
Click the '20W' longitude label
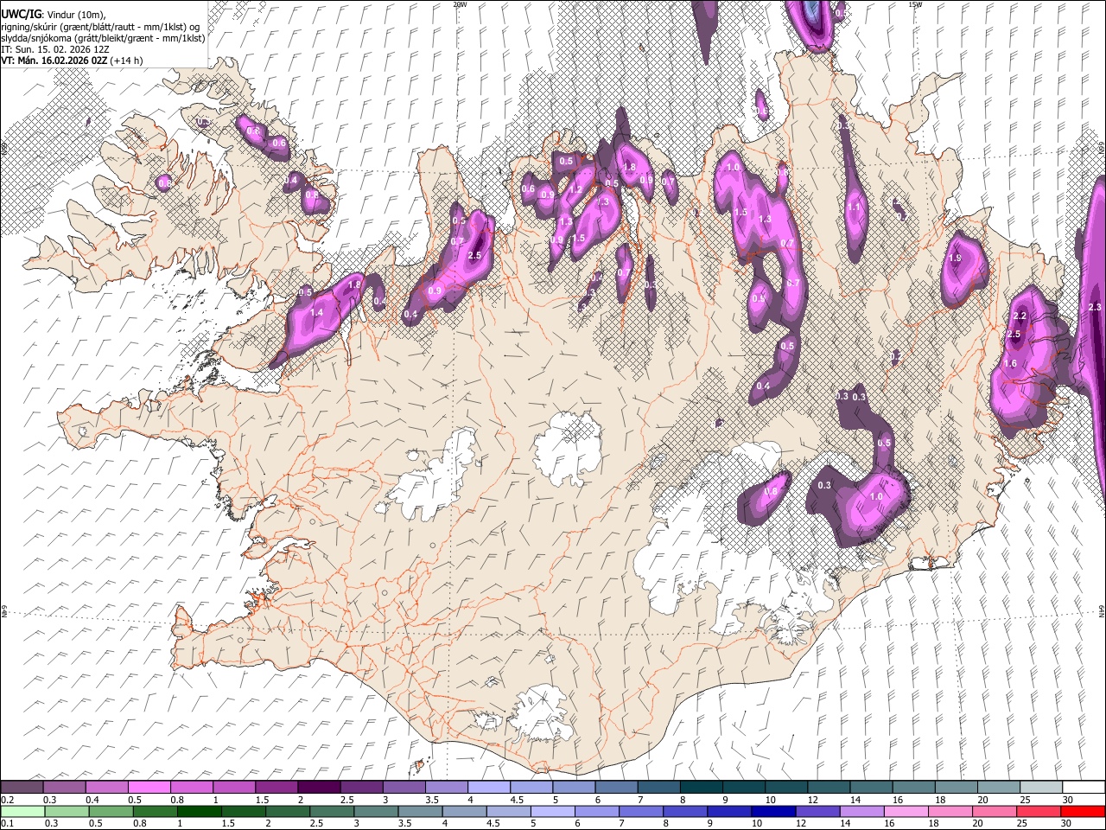460,4
